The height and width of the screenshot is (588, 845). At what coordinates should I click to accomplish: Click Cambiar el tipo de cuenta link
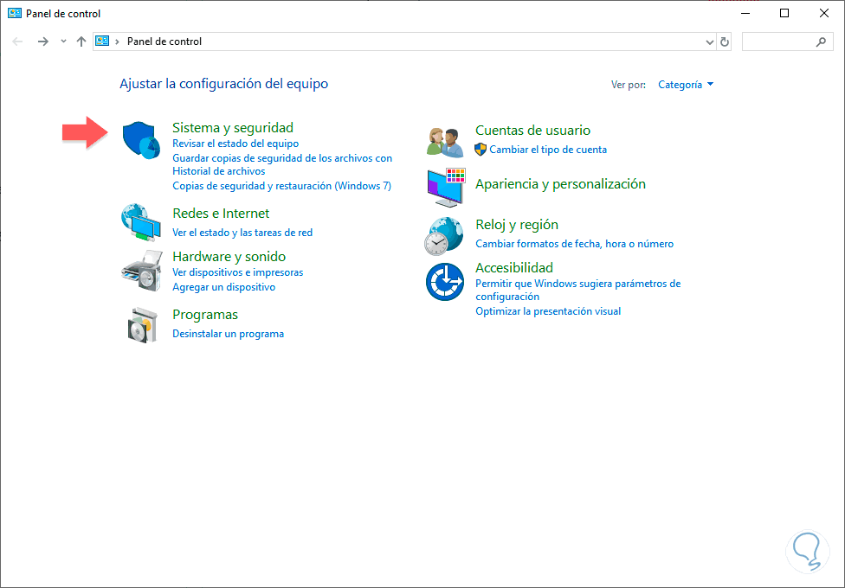click(x=548, y=150)
